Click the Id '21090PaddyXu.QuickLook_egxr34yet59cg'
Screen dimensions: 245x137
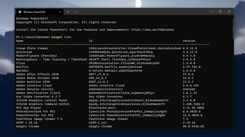(x=121, y=52)
